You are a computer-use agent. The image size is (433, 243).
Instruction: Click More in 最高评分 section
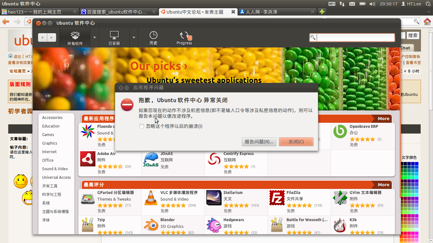click(x=383, y=185)
